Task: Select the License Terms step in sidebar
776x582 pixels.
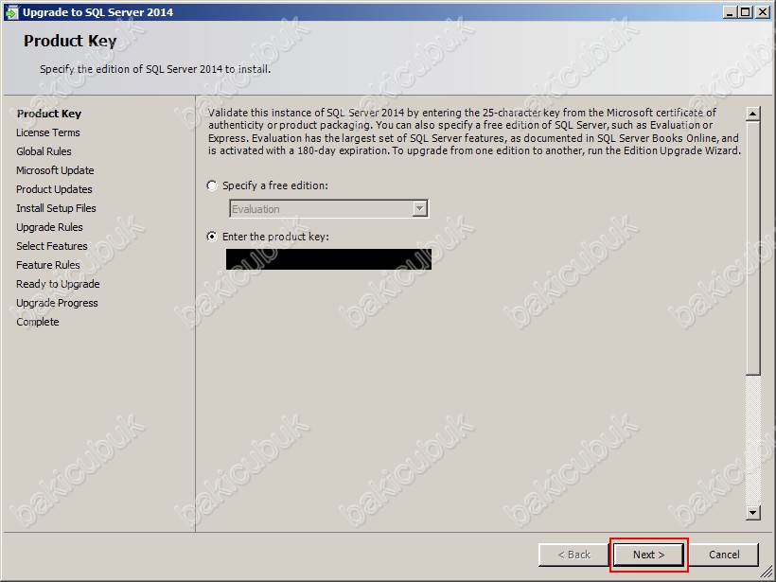Action: 48,132
